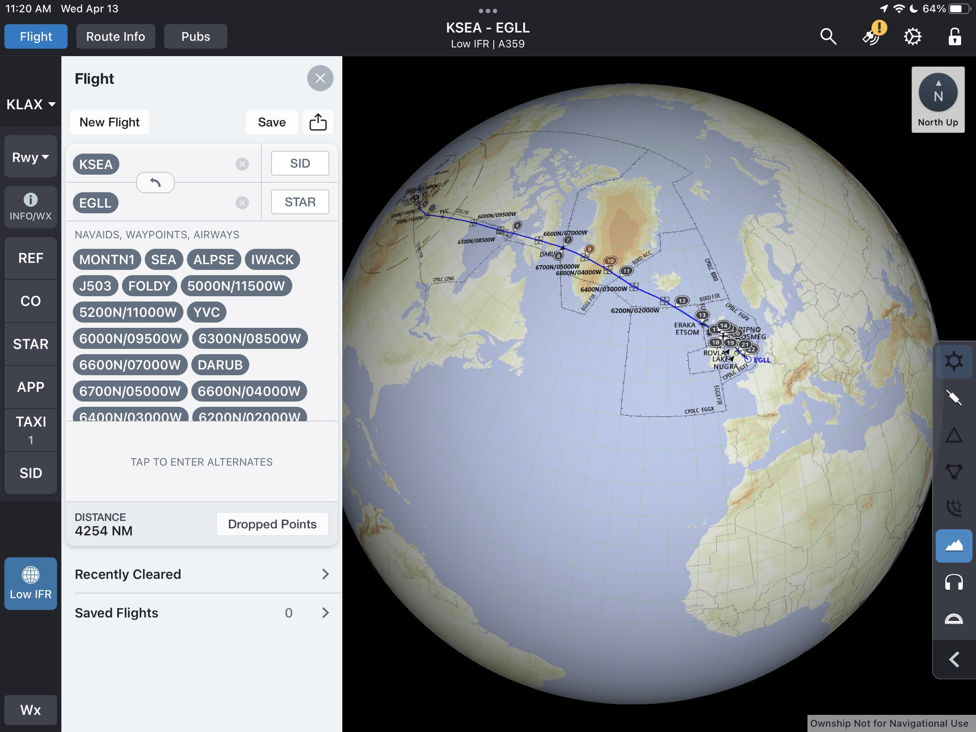Toggle flight origin KSEA field

tap(95, 162)
